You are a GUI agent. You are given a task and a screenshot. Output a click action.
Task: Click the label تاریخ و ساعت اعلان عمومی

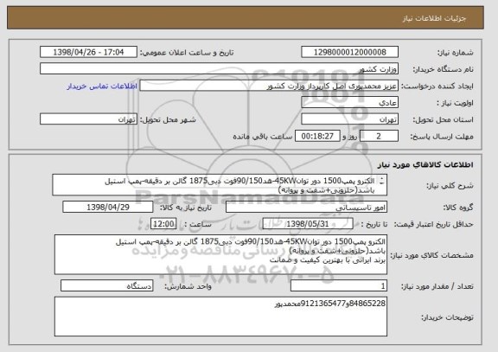click(x=187, y=53)
